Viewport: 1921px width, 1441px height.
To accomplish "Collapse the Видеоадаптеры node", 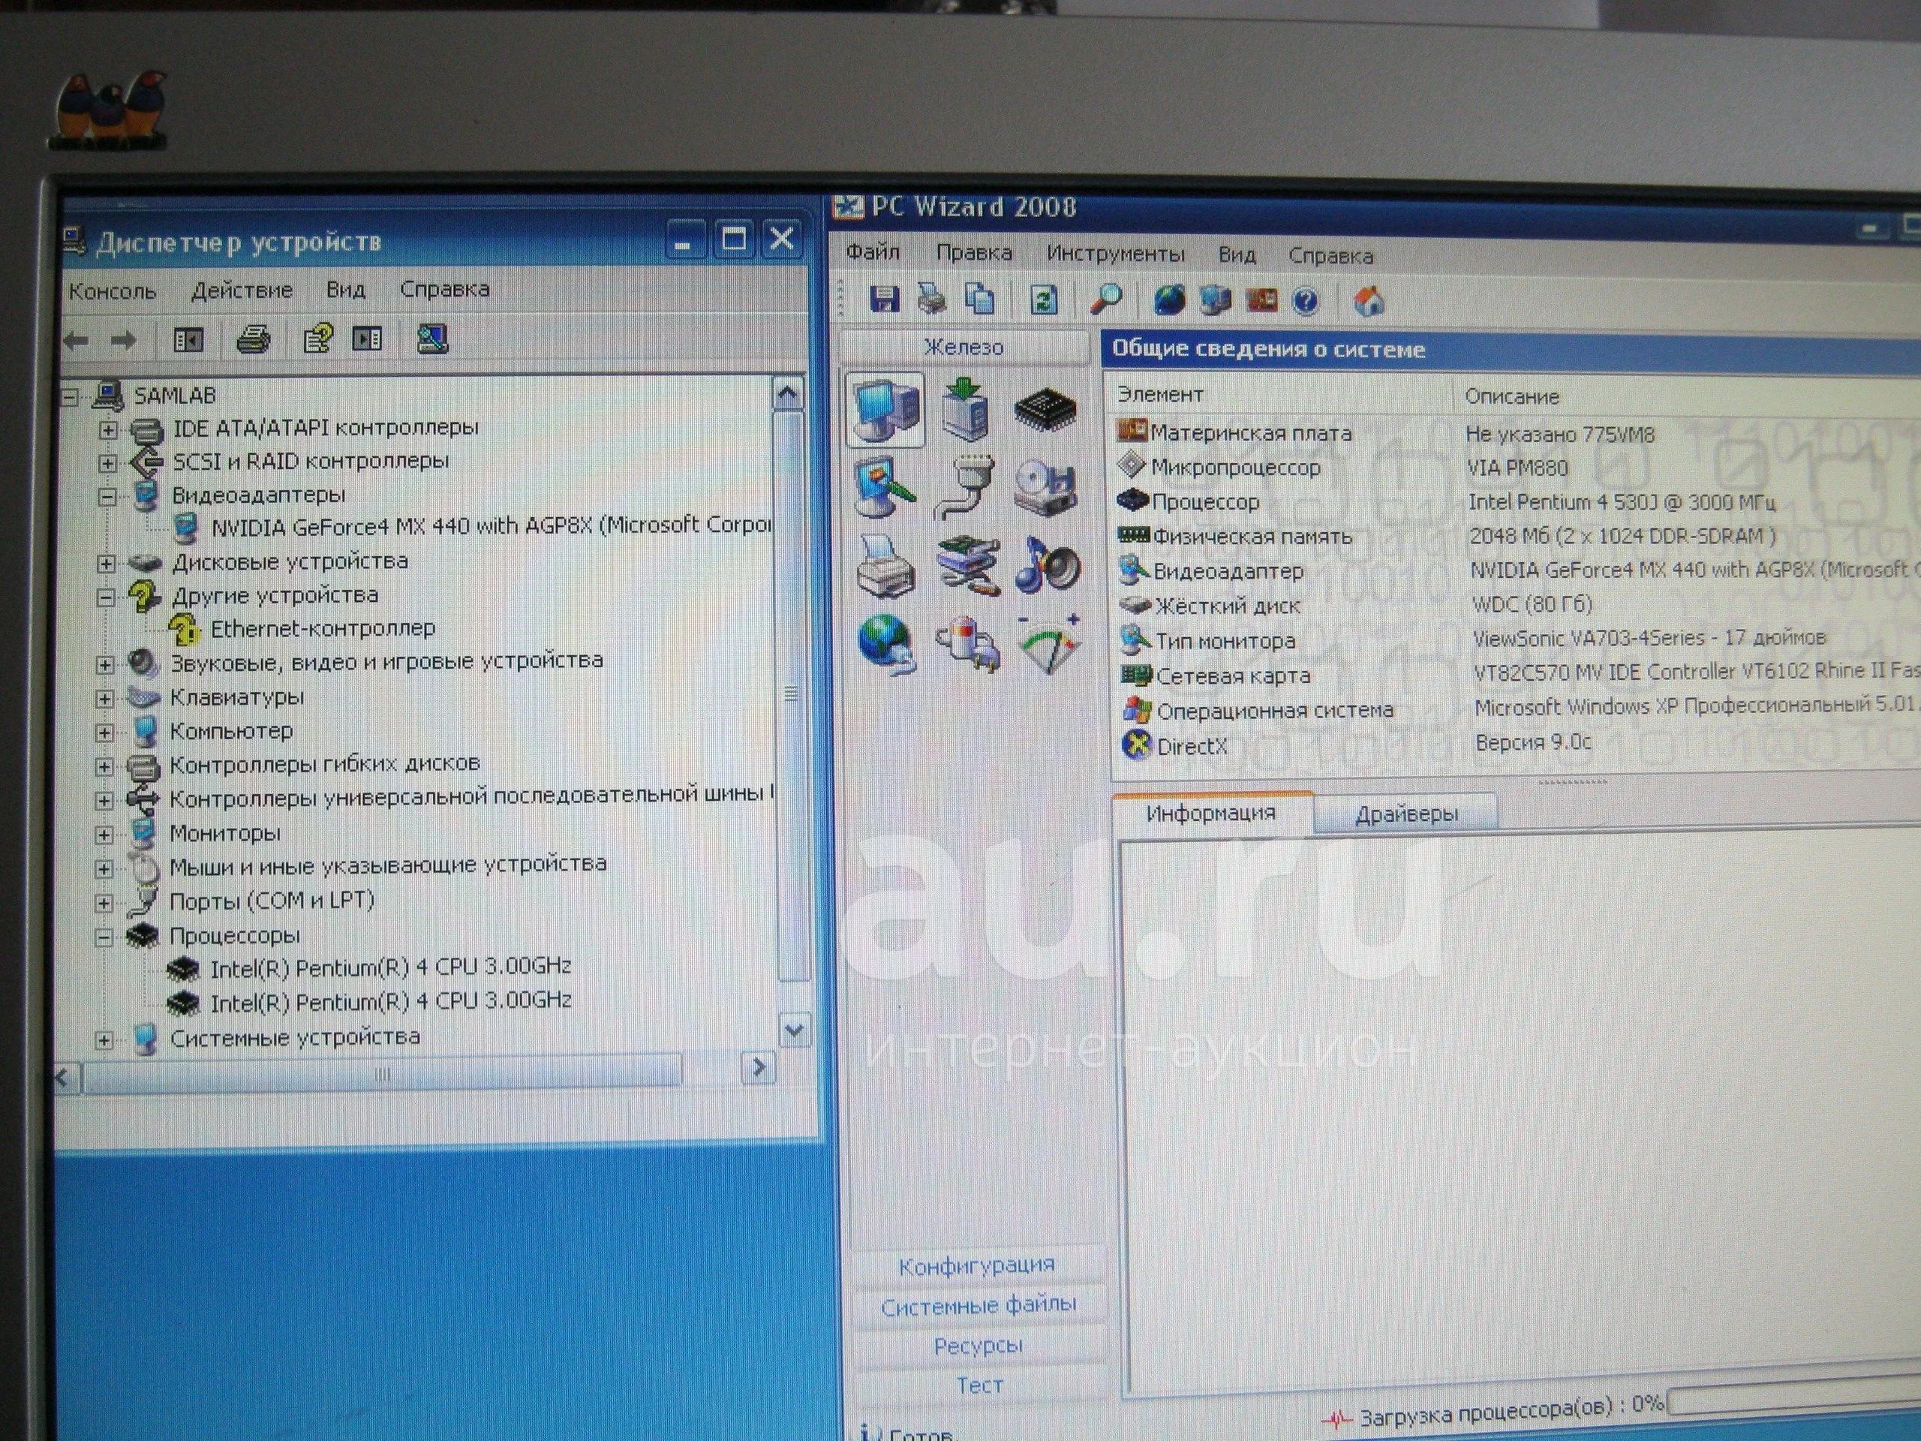I will 108,497.
